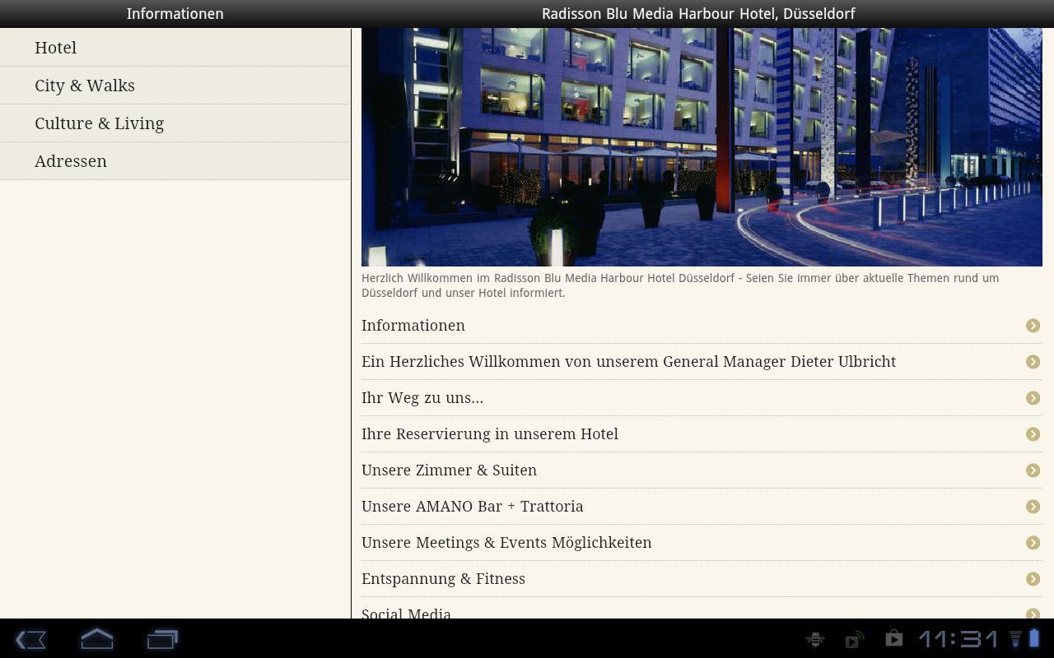Open Entspannung & Fitness entry
This screenshot has height=658, width=1054.
[x=702, y=579]
